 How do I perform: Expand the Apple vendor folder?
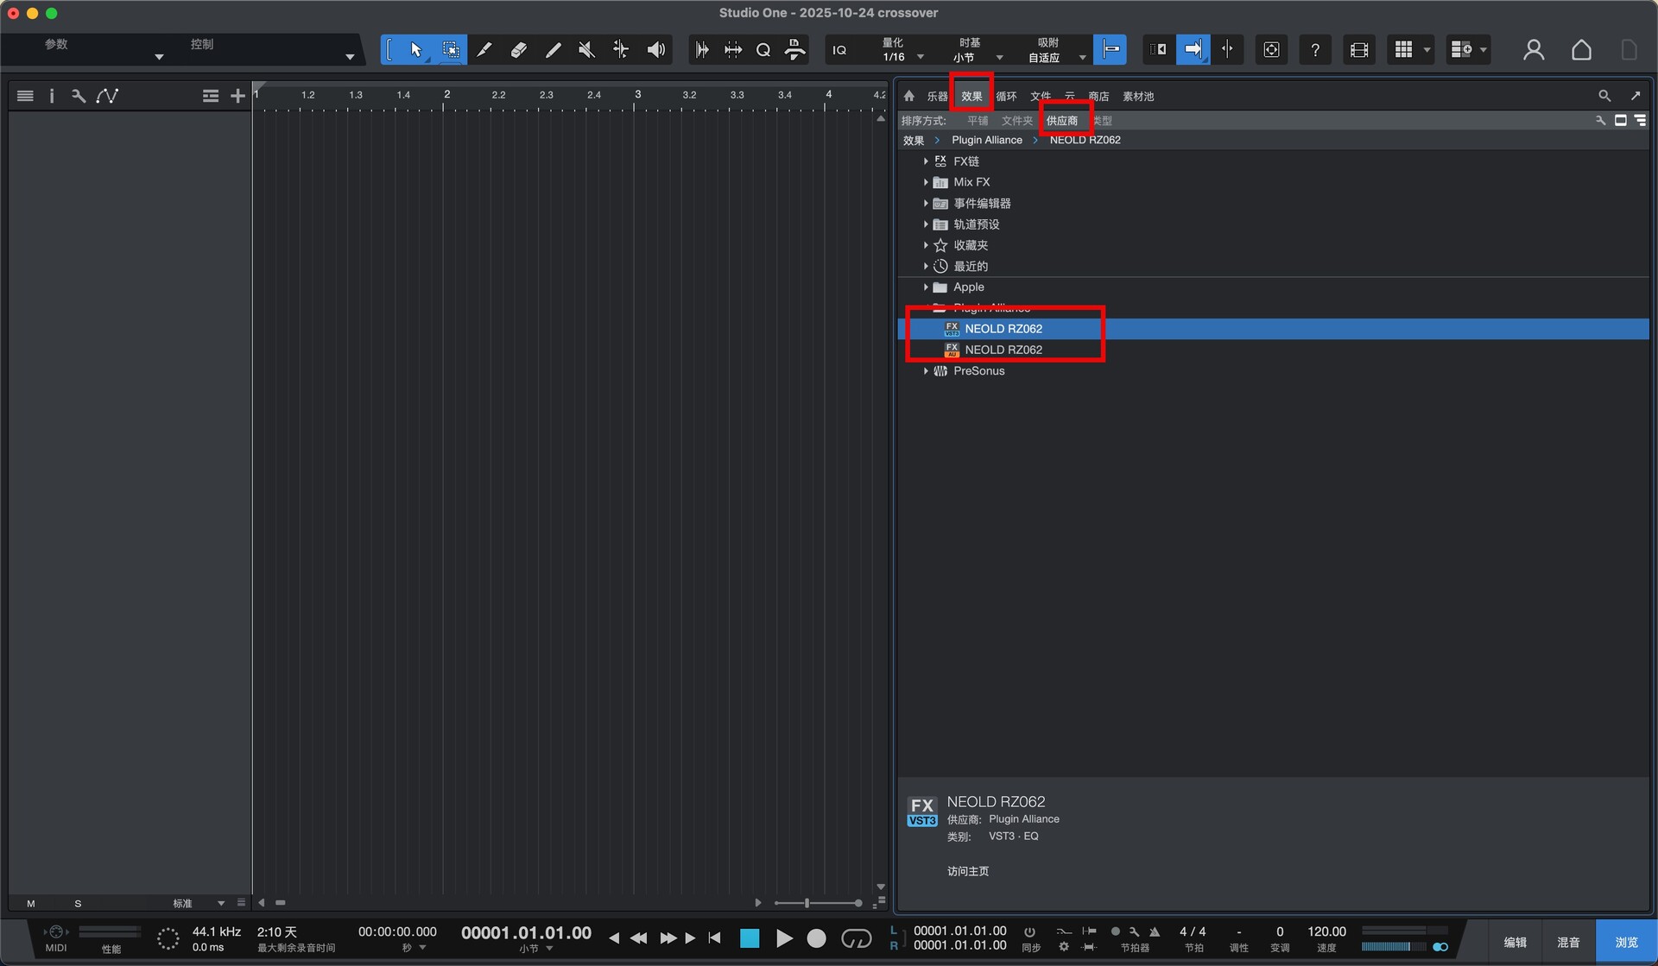[x=926, y=287]
